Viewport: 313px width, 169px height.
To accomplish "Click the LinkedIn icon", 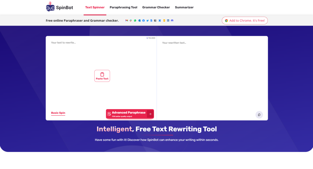I will pos(168,20).
